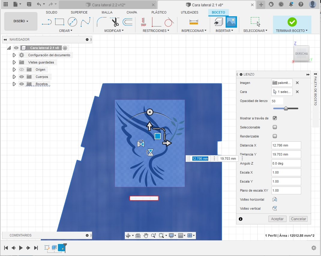Image resolution: width=321 pixels, height=256 pixels.
Task: Switch to the SOLIDO tab
Action: [x=52, y=12]
